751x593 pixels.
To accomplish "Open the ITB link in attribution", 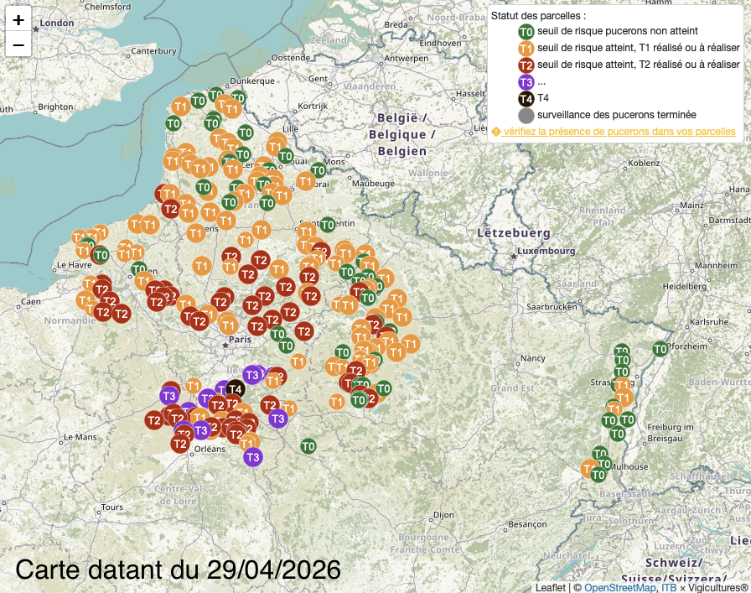I will coord(669,587).
